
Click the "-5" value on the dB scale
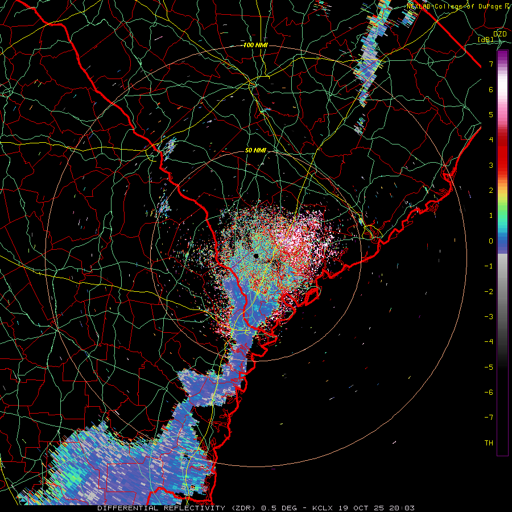coord(489,367)
